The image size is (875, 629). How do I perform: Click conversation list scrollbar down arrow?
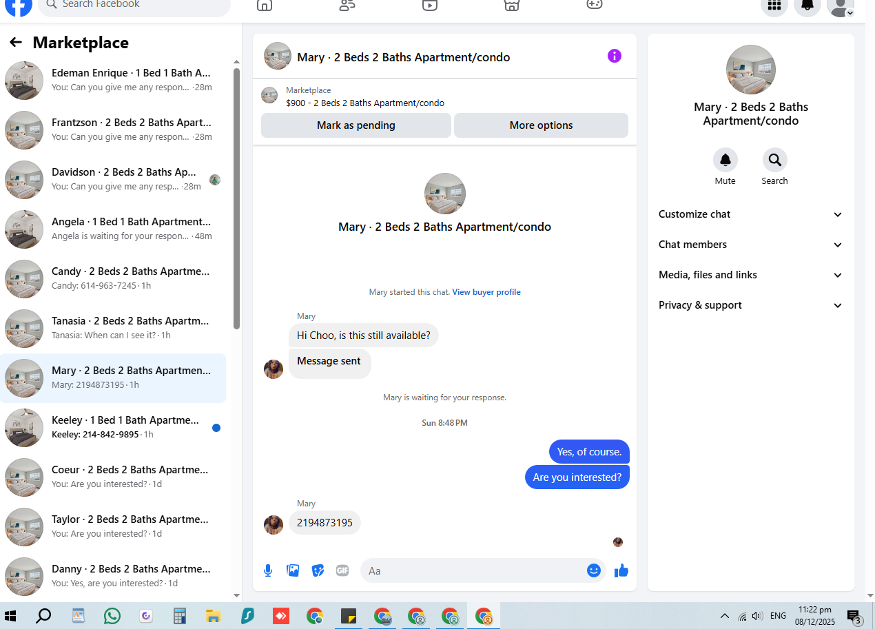coord(237,595)
